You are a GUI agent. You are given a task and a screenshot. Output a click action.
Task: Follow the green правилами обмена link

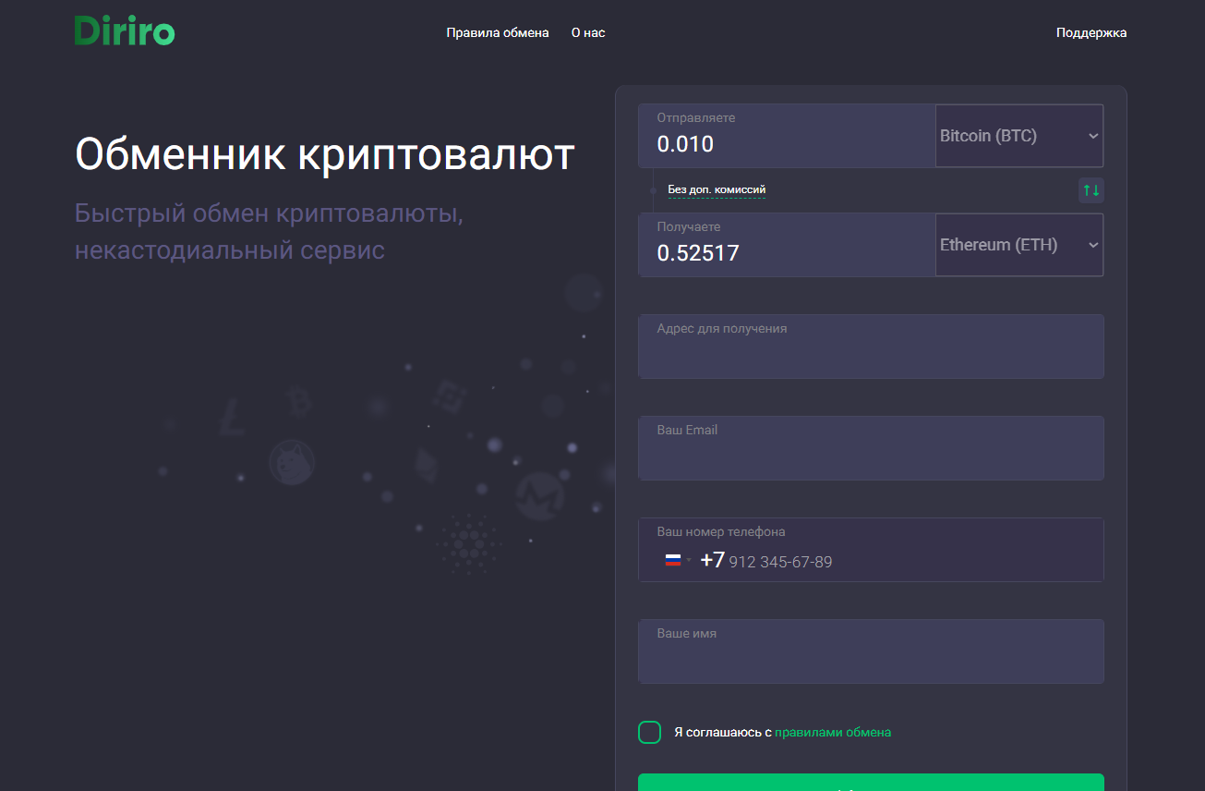[x=832, y=733]
